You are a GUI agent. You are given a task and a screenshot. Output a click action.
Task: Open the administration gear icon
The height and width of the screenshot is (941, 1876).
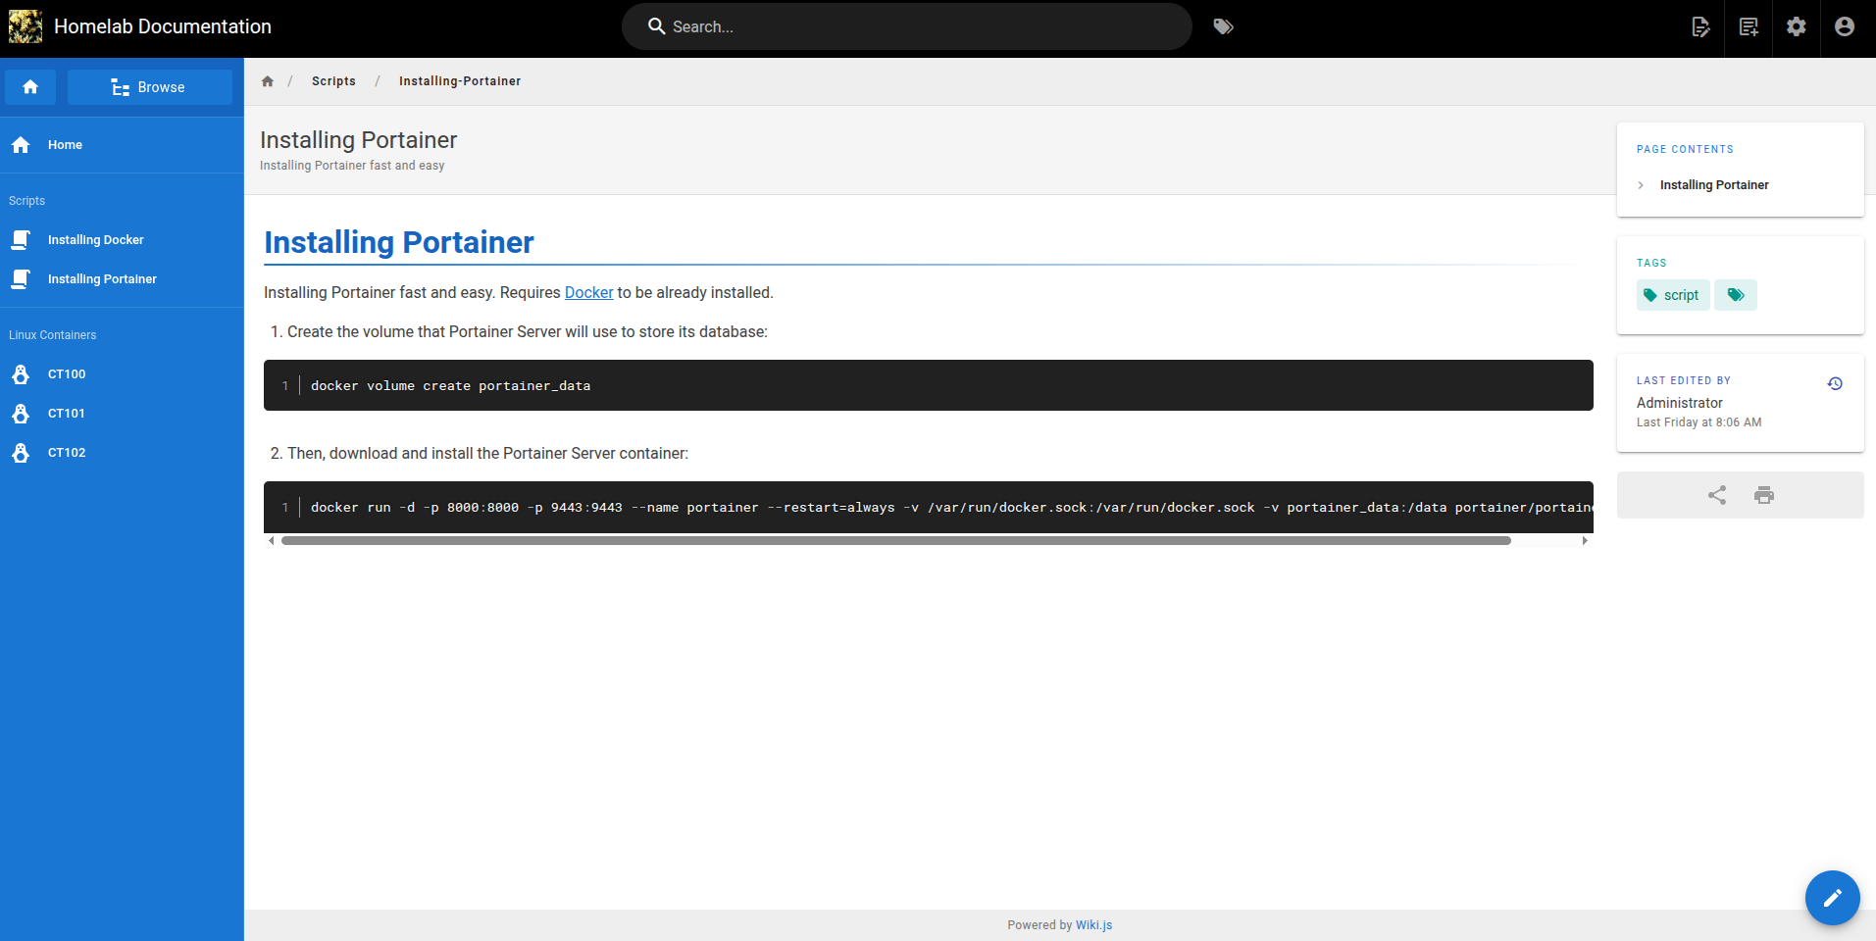click(1797, 26)
